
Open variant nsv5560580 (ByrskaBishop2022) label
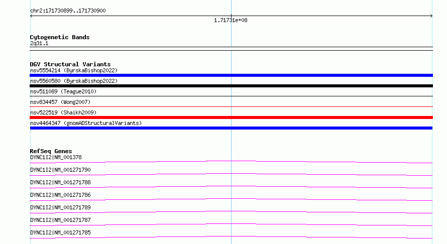pyautogui.click(x=74, y=81)
